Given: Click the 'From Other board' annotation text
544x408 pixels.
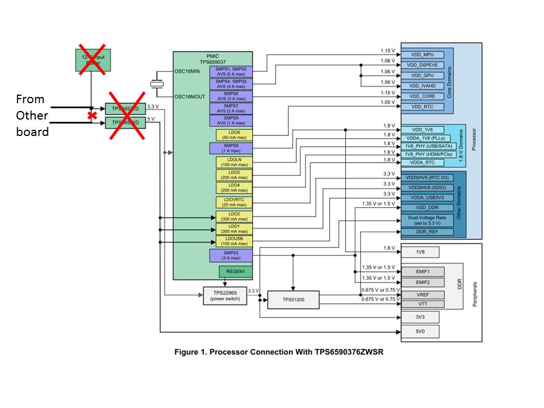Looking at the screenshot, I should point(32,116).
